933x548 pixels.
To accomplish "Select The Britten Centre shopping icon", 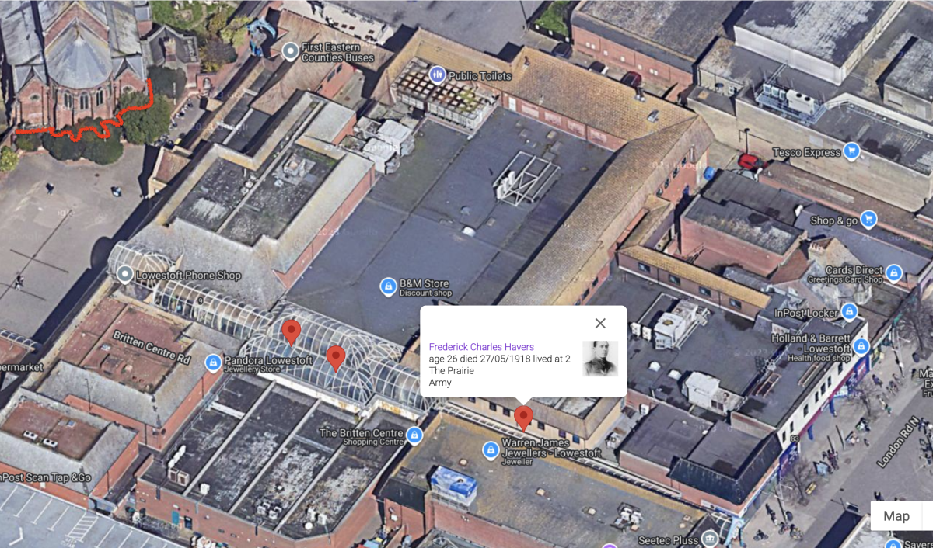I will [414, 435].
